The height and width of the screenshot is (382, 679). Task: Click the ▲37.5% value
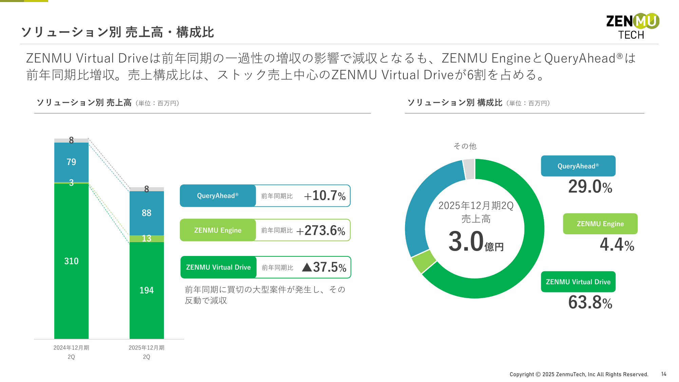(324, 267)
